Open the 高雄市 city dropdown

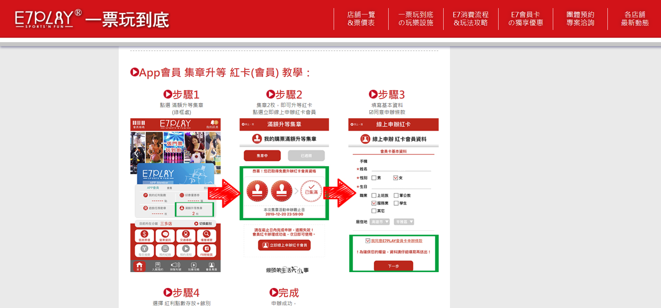coord(379,222)
